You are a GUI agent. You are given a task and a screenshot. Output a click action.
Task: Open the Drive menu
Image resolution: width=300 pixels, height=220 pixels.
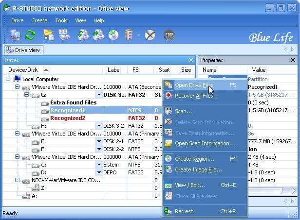point(18,20)
